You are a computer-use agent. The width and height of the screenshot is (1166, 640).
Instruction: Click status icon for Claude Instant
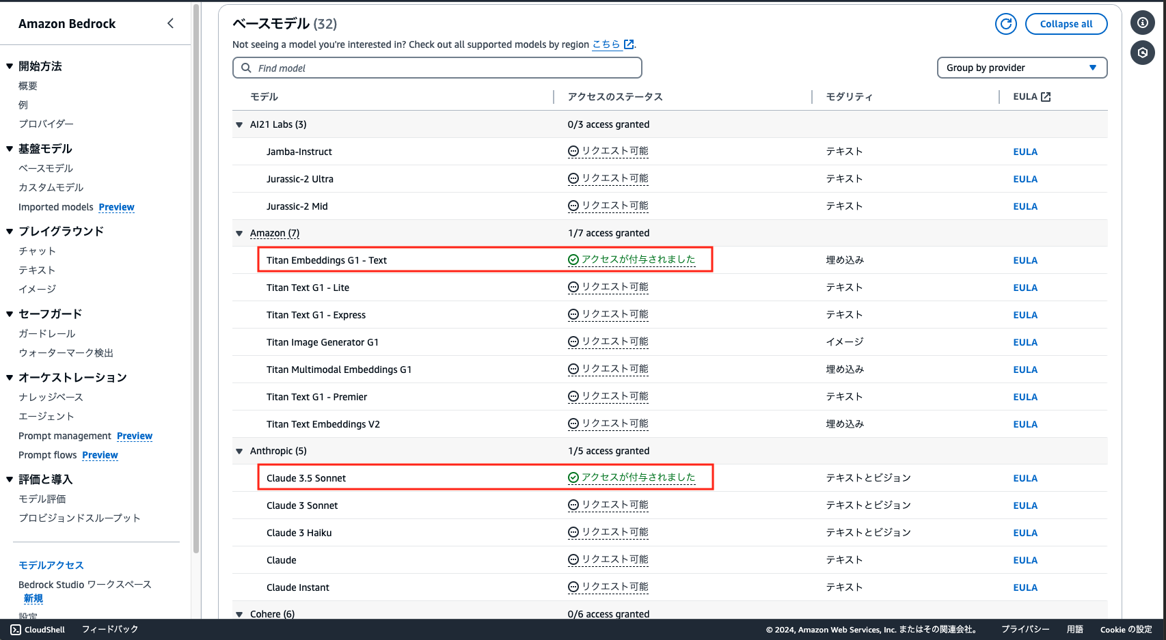tap(573, 587)
